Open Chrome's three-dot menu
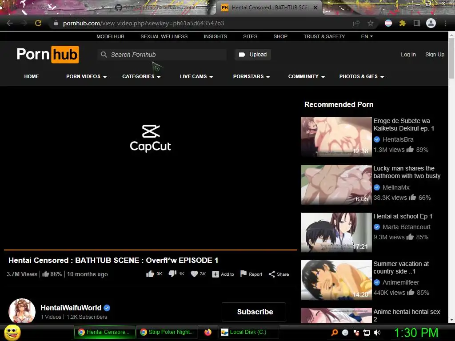The image size is (455, 341). click(445, 23)
